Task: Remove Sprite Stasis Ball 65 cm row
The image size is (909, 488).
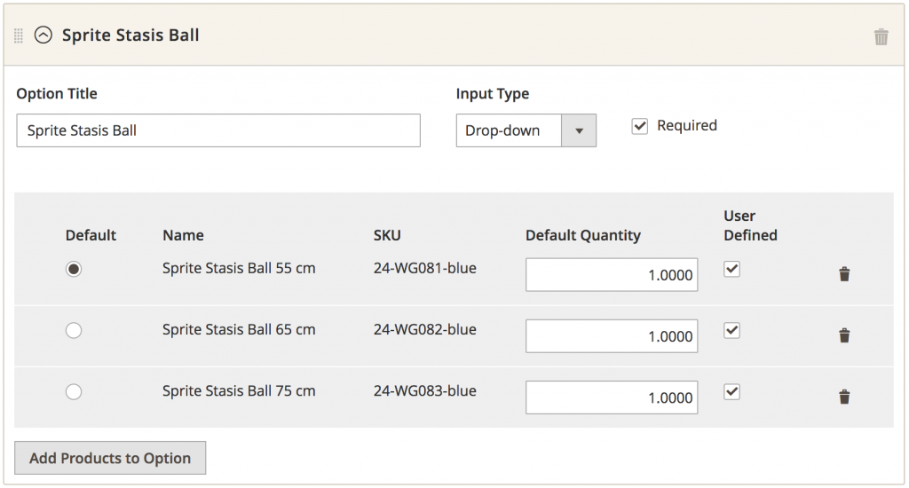Action: point(844,335)
